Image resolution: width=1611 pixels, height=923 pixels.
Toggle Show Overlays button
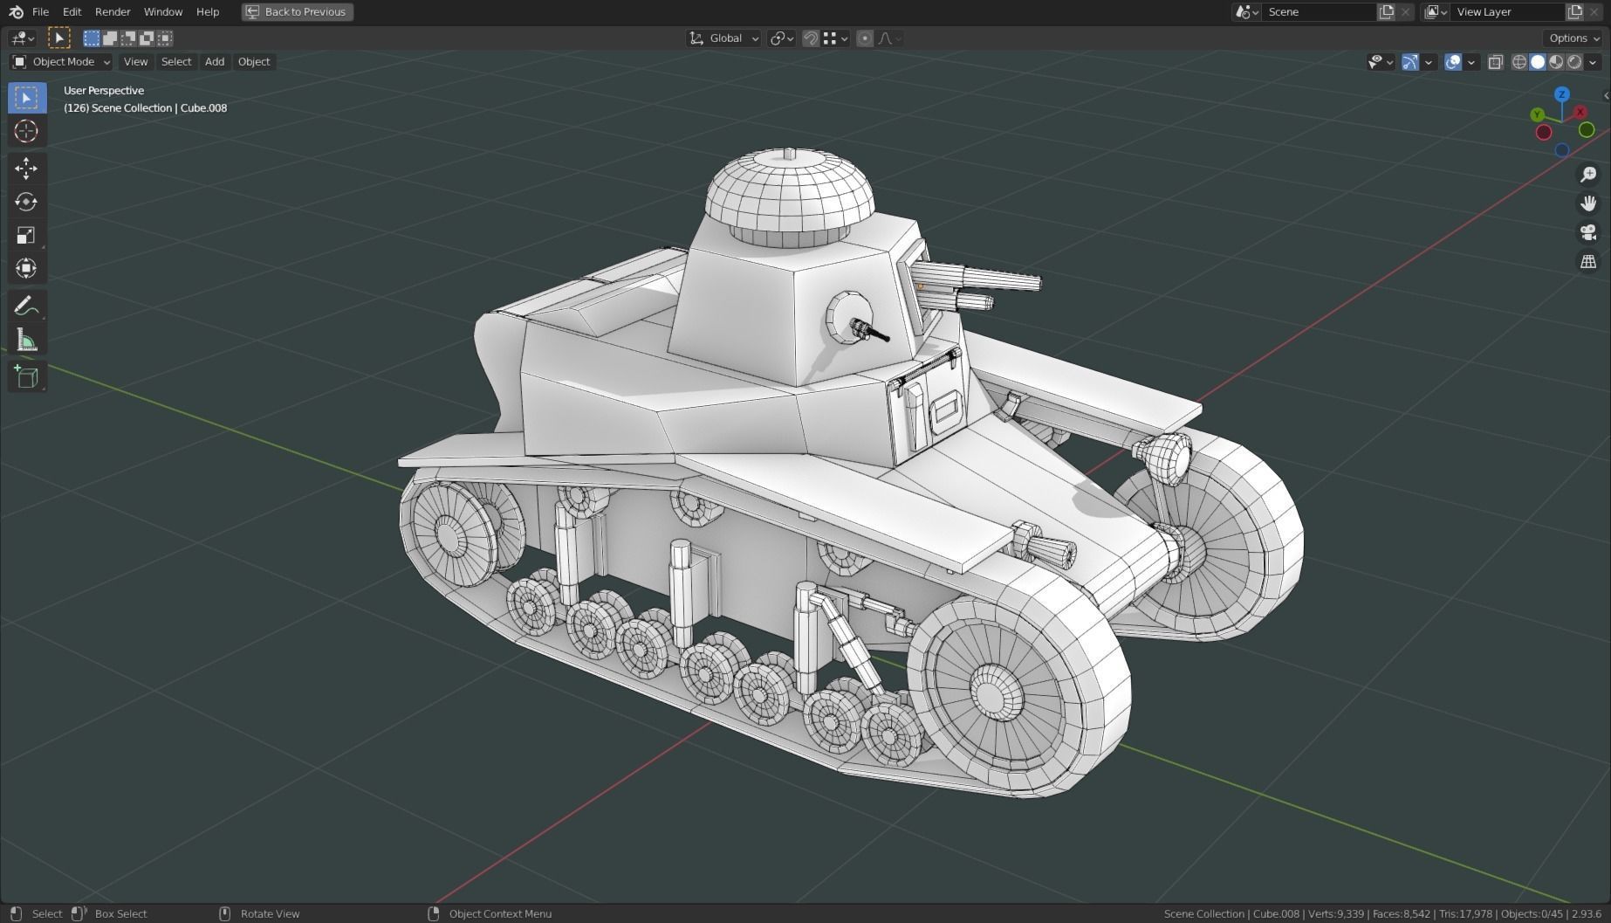(x=1453, y=62)
